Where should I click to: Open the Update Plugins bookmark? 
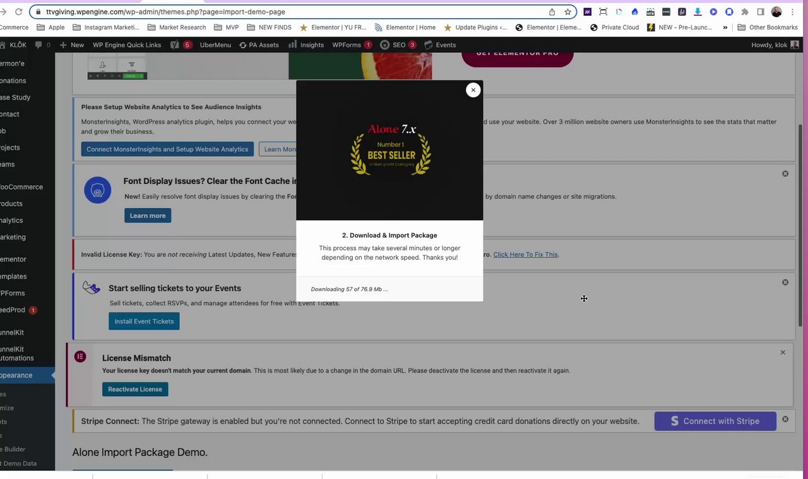475,27
